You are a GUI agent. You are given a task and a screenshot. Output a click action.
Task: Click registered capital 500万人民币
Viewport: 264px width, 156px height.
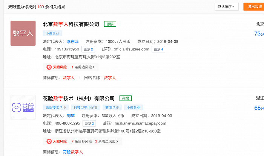[113, 116]
